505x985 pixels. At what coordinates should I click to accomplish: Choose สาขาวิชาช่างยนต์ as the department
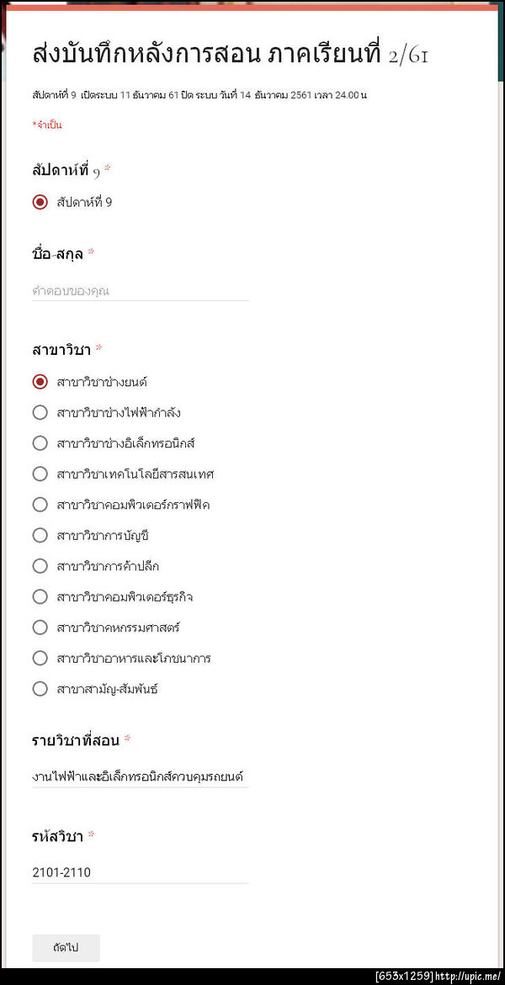(x=40, y=381)
